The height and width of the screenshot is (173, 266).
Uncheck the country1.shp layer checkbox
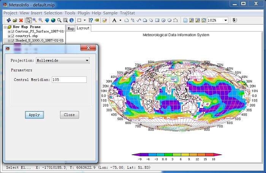[13, 36]
